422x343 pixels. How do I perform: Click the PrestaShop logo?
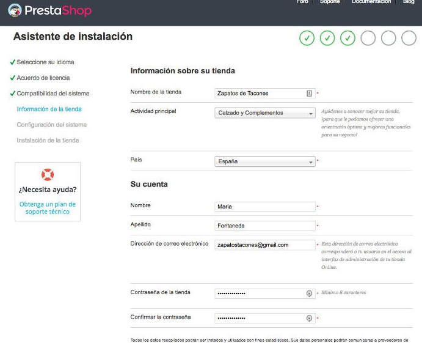tap(50, 10)
